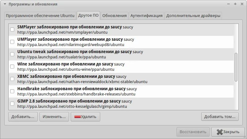247x139 pixels.
Task: Enable the Wine PPA checkbox
Action: click(x=12, y=66)
